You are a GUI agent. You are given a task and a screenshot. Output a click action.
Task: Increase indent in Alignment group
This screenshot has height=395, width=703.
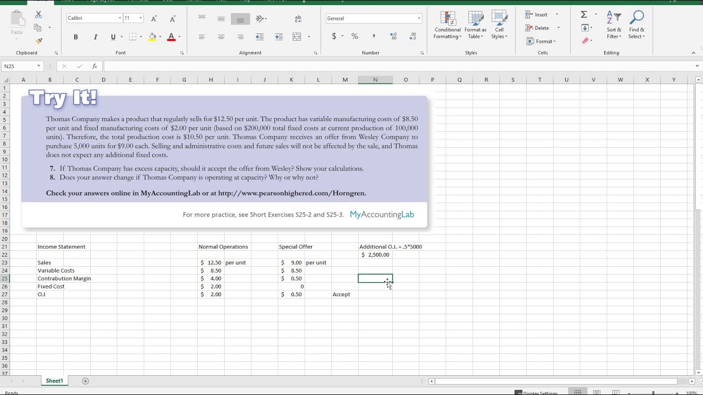coord(279,37)
